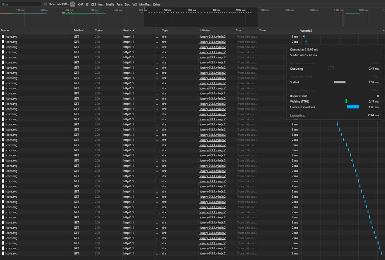Viewport: 385px width, 260px height.
Task: Tick the Hide data URLs checkbox
Action: [x=46, y=4]
